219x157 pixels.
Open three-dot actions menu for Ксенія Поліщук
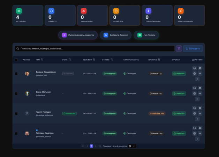click(x=197, y=119)
